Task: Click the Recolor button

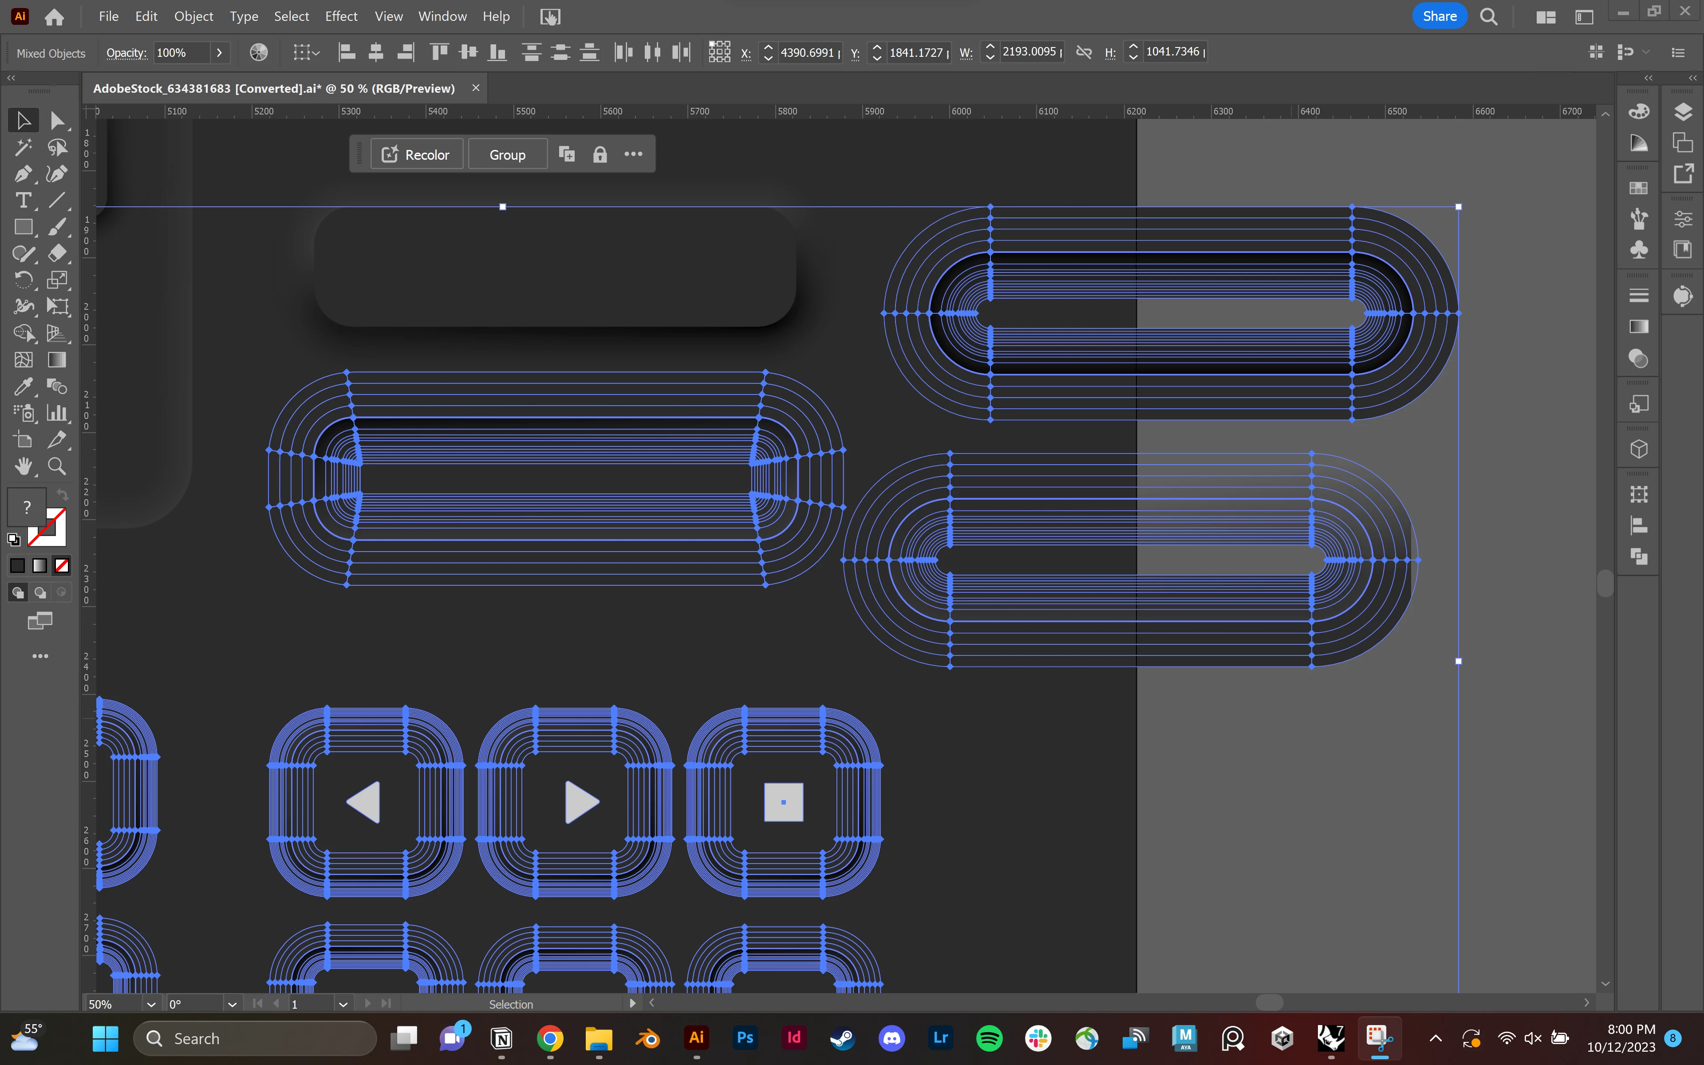Action: (x=417, y=154)
